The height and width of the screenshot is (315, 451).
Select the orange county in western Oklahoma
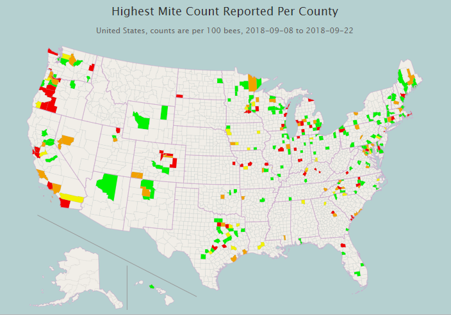pos(222,197)
